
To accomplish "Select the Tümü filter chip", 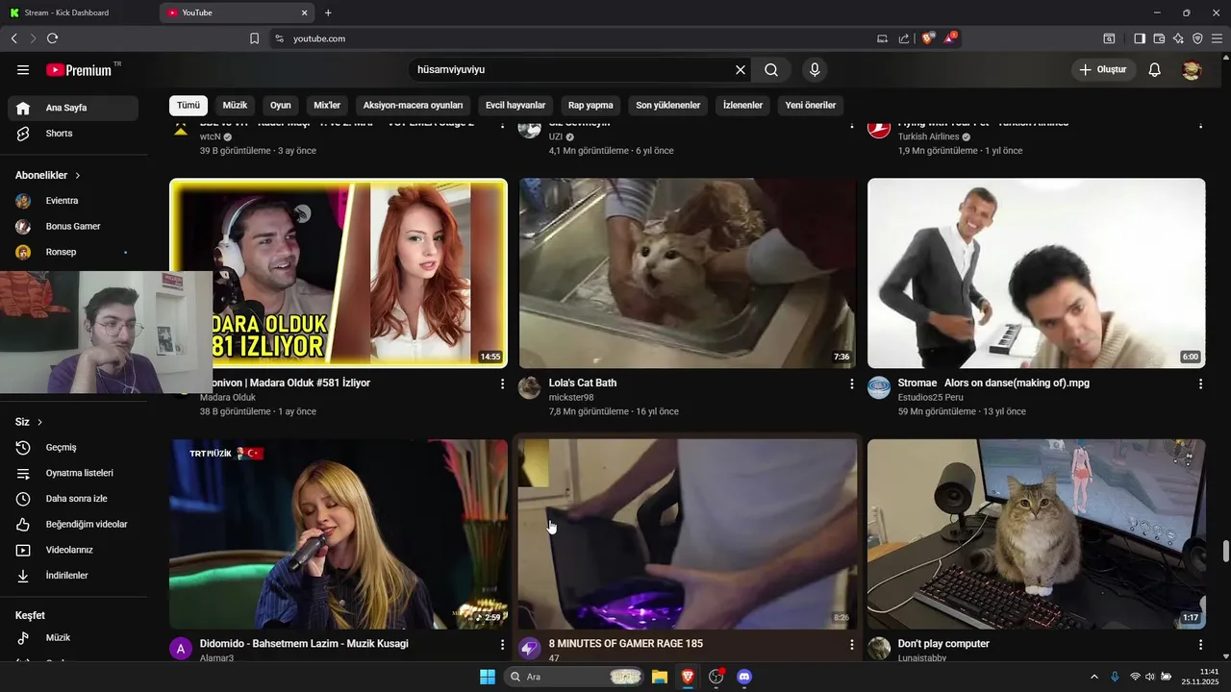I will point(188,106).
